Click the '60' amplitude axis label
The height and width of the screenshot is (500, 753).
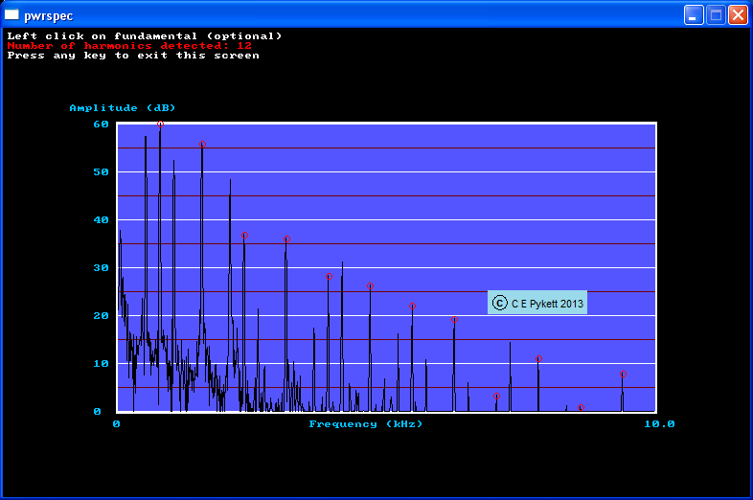click(101, 125)
